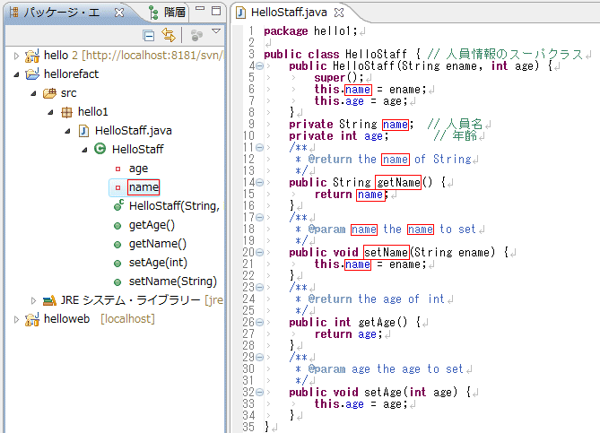This screenshot has width=600, height=433.
Task: Click the 人員情報のスーパクラス comment on line 3
Action: pos(505,55)
